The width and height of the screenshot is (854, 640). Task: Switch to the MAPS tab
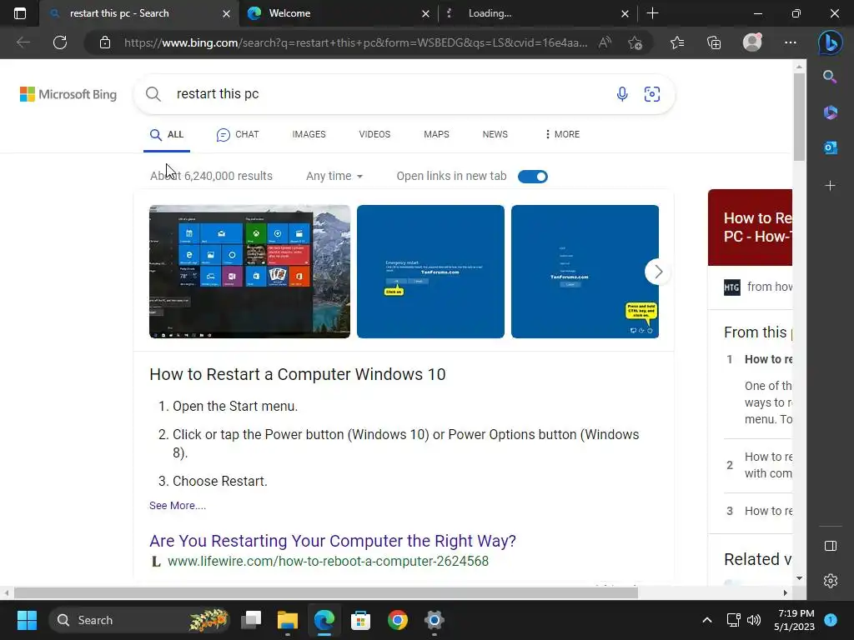point(436,134)
